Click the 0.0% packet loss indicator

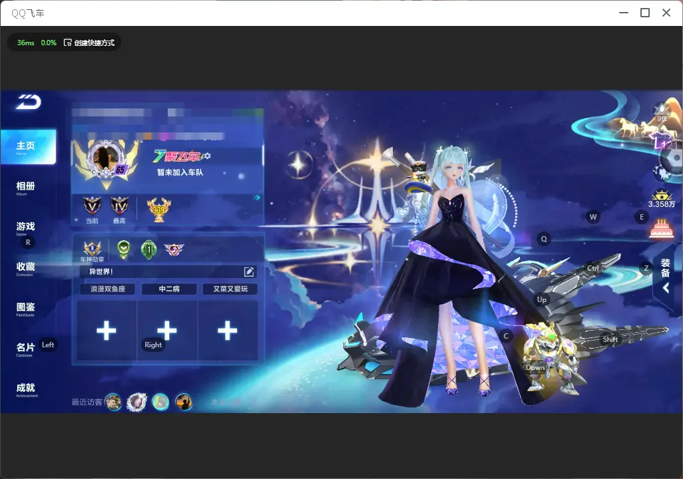pos(49,43)
